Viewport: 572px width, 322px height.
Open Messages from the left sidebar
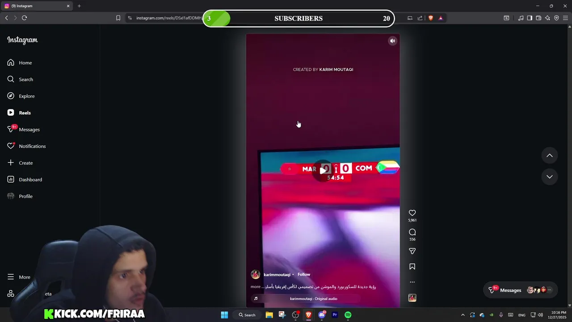pyautogui.click(x=24, y=129)
